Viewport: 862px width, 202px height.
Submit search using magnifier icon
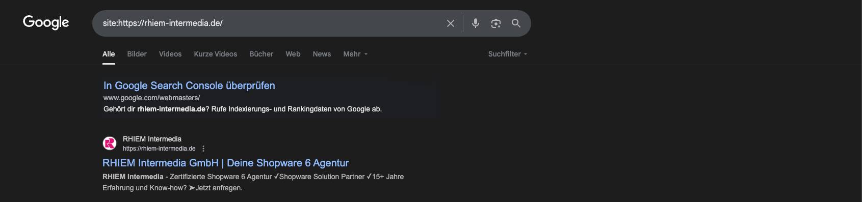point(516,23)
